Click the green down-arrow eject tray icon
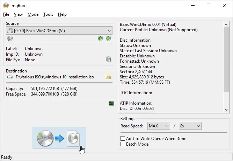233x161 pixels. coord(109,38)
